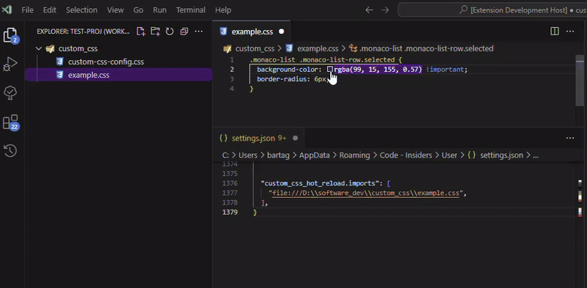
Task: Open the Terminal menu
Action: tap(191, 10)
